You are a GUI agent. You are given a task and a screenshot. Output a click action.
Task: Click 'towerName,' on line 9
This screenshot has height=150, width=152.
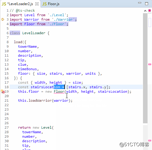click(x=28, y=46)
